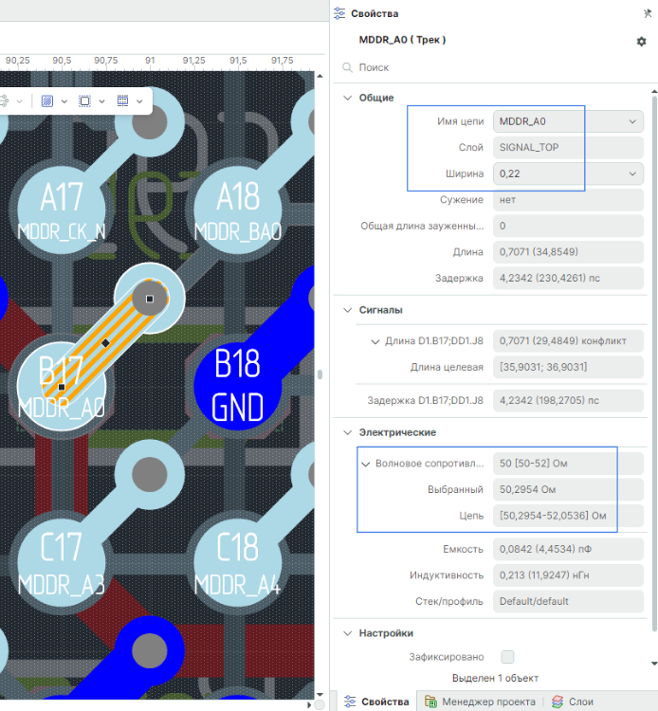Switch to the Менеджер проекта tab

tap(480, 702)
